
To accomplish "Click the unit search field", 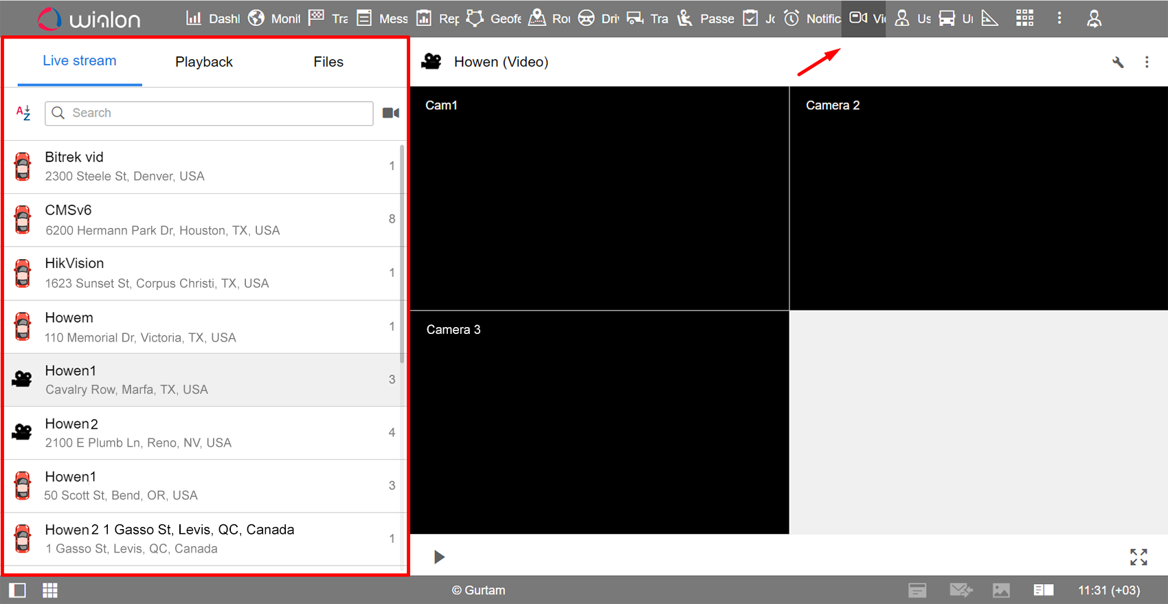I will [x=210, y=113].
